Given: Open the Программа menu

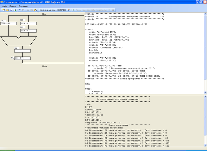Looking at the screenshot, I should click(23, 6).
